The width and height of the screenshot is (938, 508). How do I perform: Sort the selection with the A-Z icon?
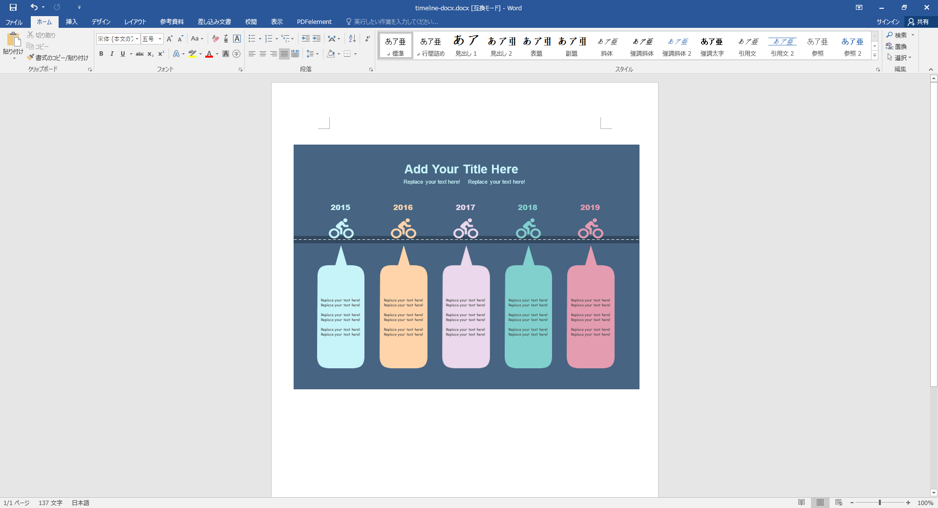tap(352, 39)
